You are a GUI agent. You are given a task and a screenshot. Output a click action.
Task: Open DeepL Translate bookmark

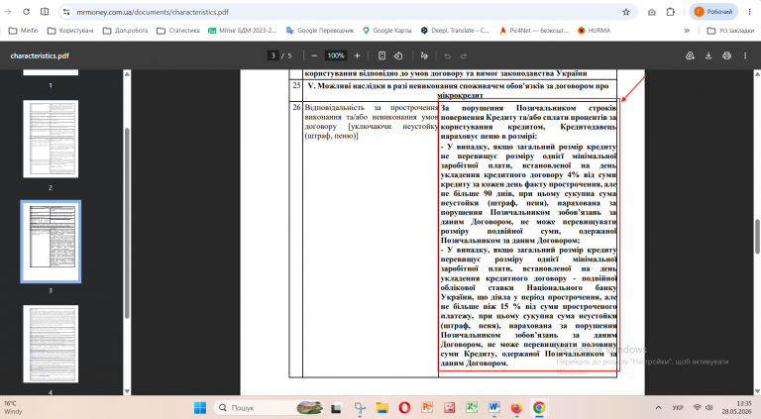455,30
